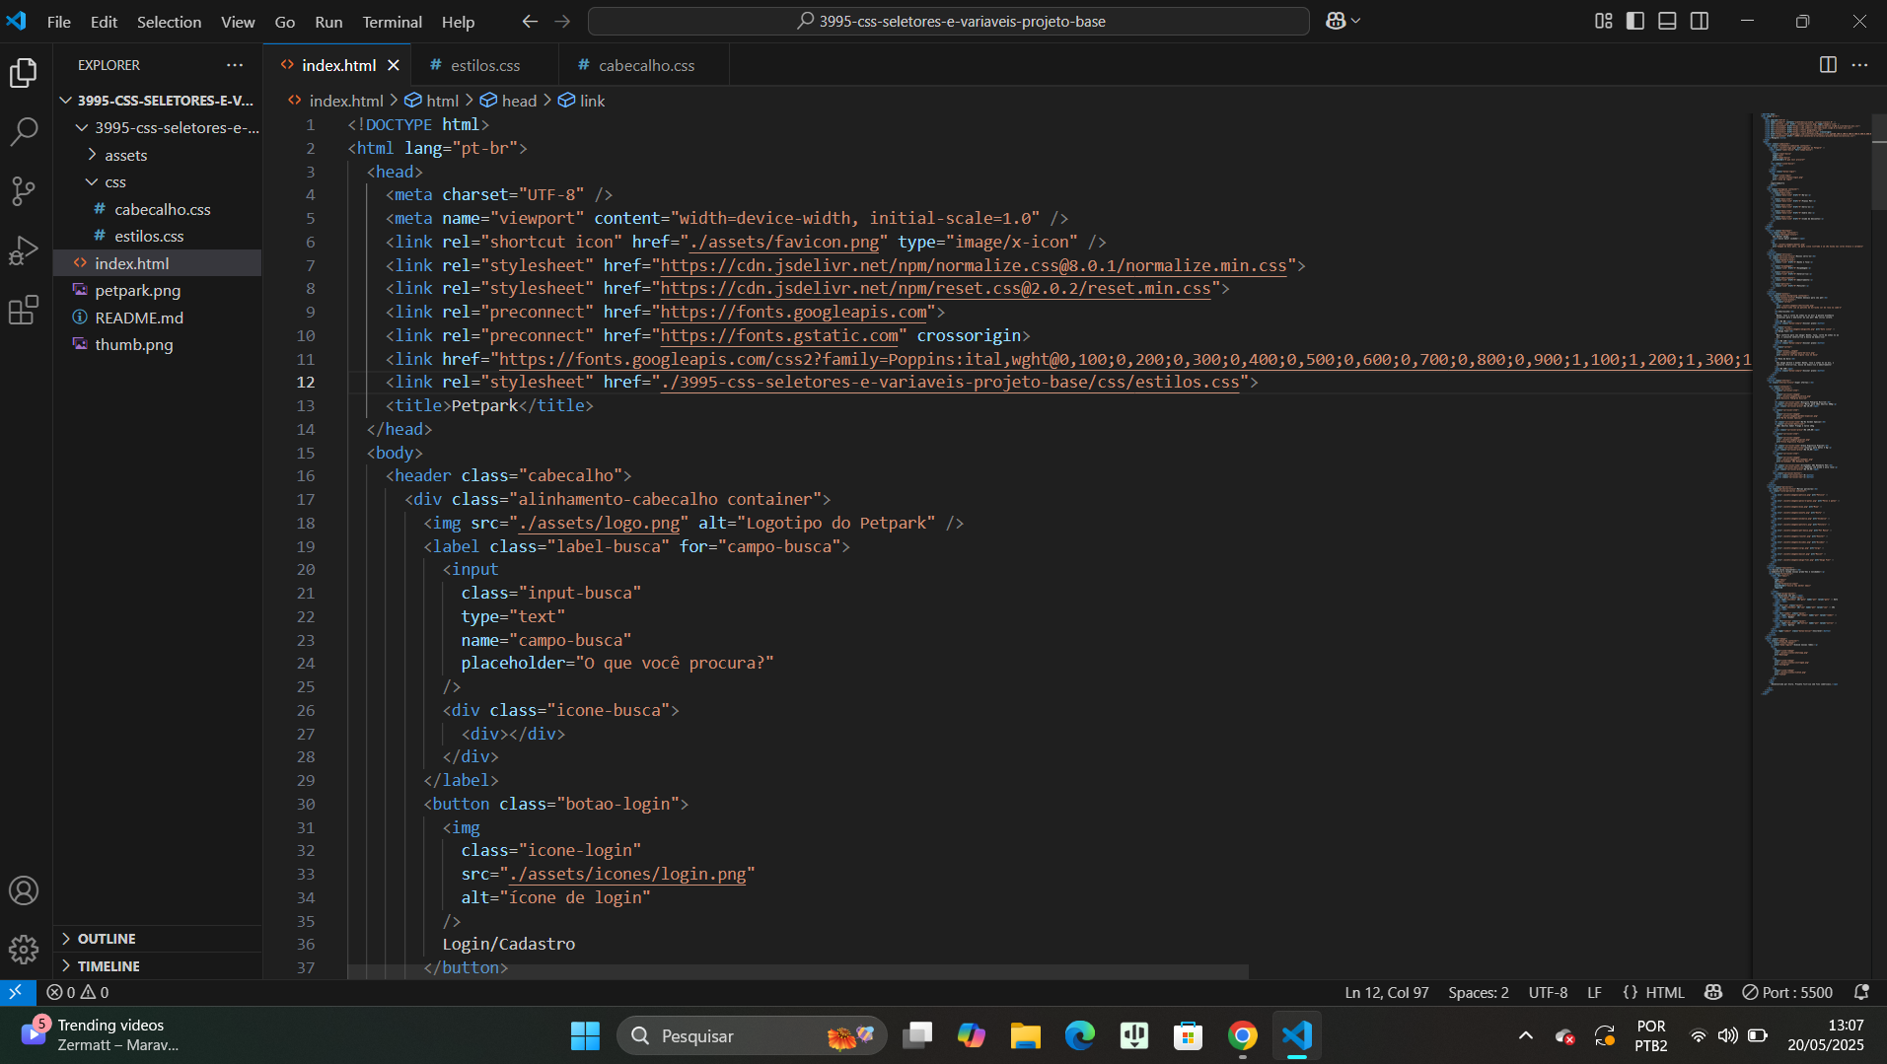
Task: Open Windows Start menu
Action: click(585, 1035)
